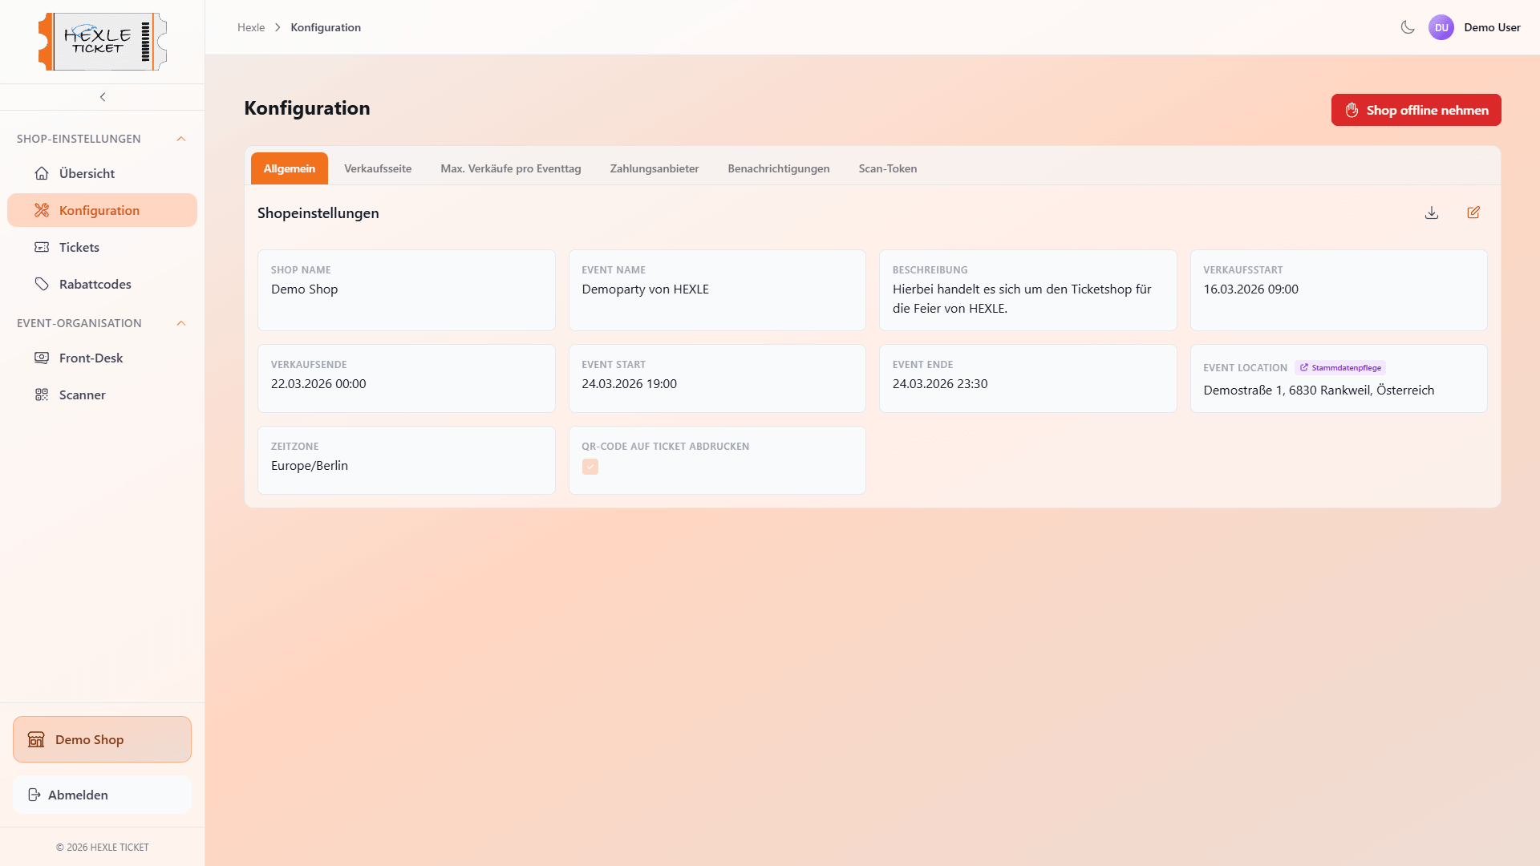Collapse the sidebar using the left chevron
Screen dimensions: 1540x866
(x=103, y=97)
